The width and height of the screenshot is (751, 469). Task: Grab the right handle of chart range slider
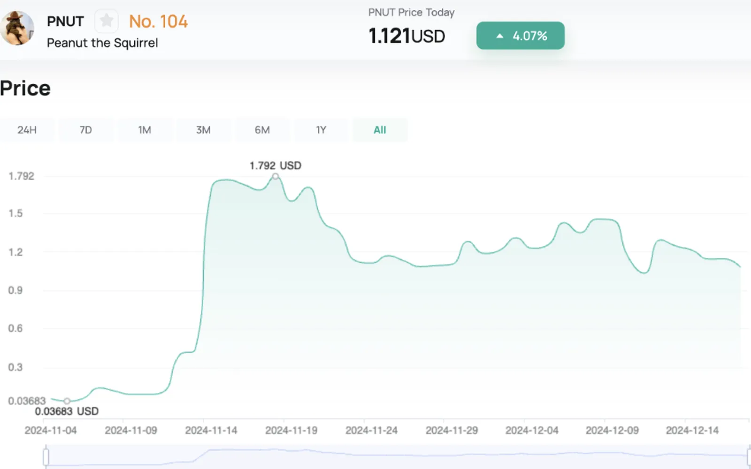(749, 457)
